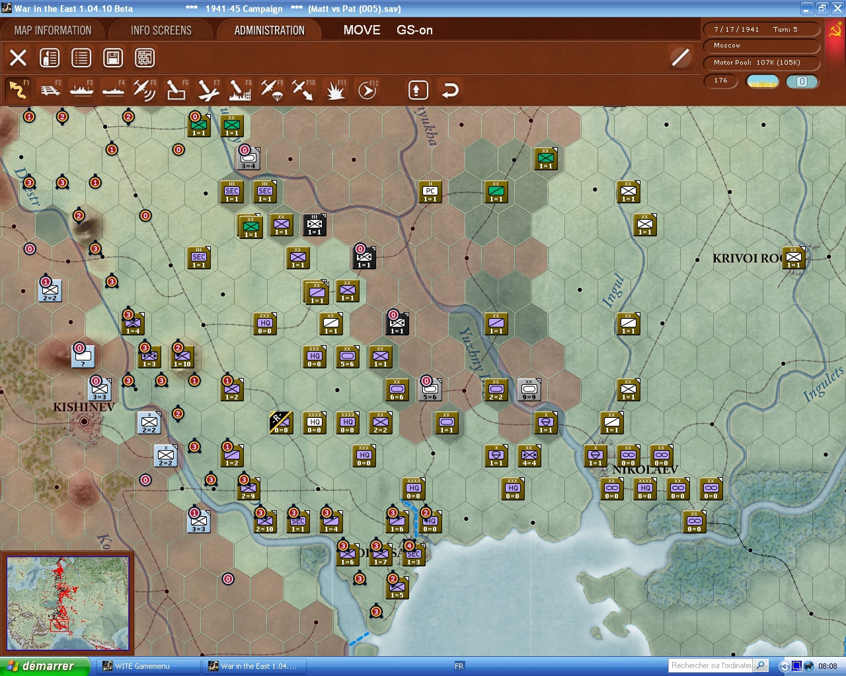Select the F2 rail move mode icon
Image resolution: width=846 pixels, height=676 pixels.
(50, 90)
